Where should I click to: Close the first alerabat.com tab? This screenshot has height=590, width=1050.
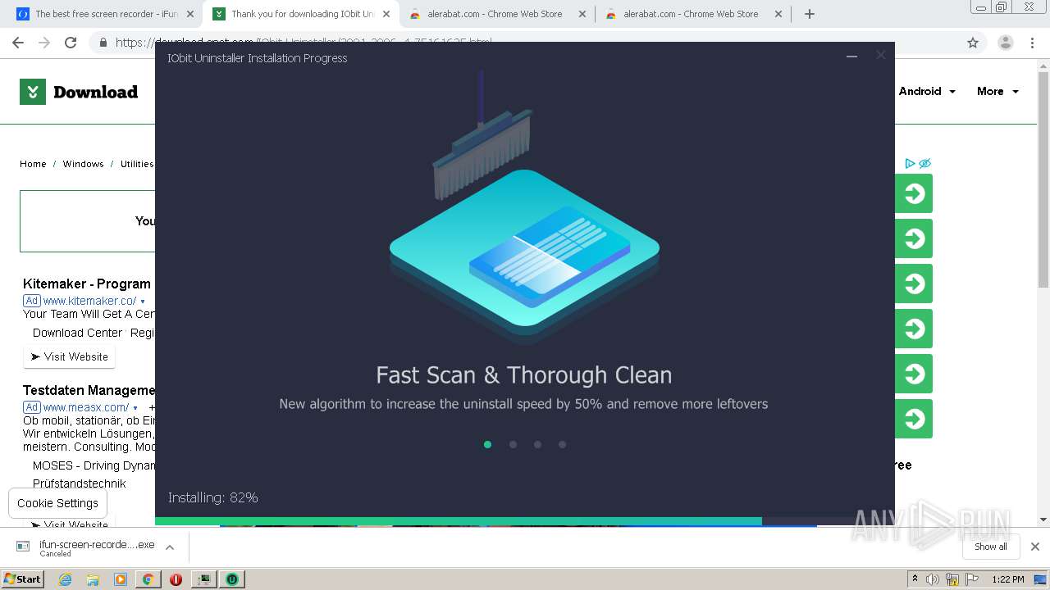pos(582,14)
